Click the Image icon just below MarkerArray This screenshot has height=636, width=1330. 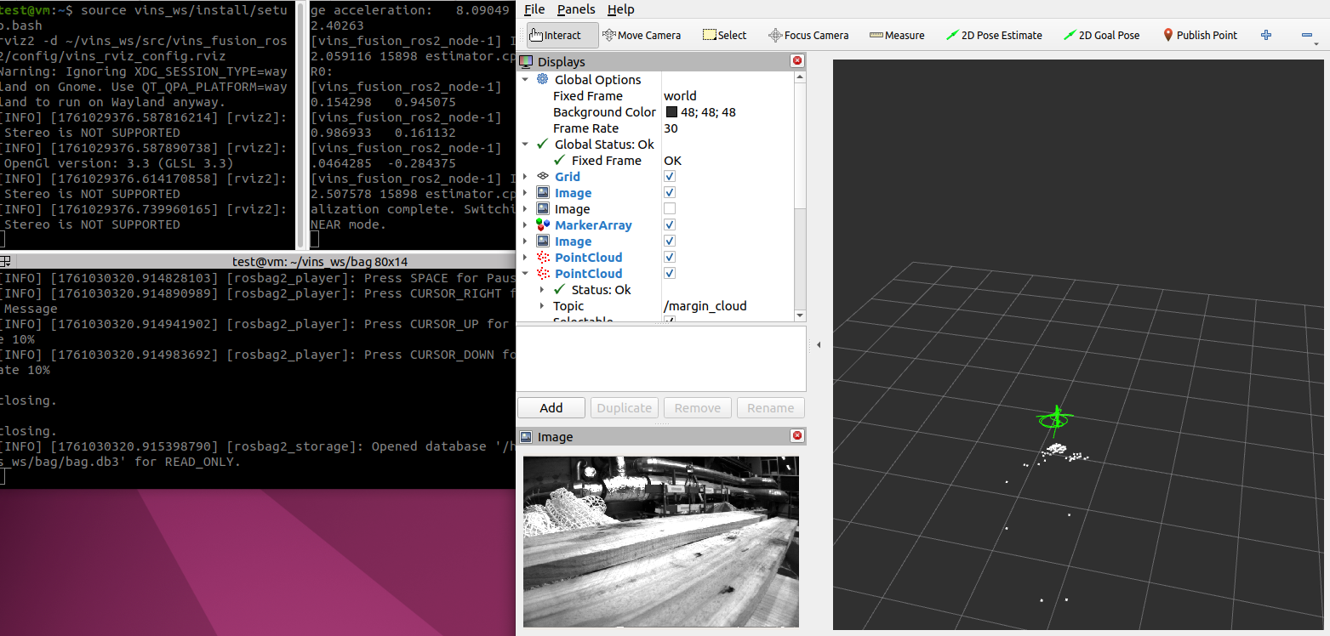pos(543,241)
